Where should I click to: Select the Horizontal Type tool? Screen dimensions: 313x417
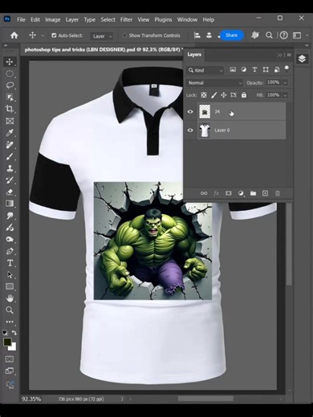click(10, 263)
